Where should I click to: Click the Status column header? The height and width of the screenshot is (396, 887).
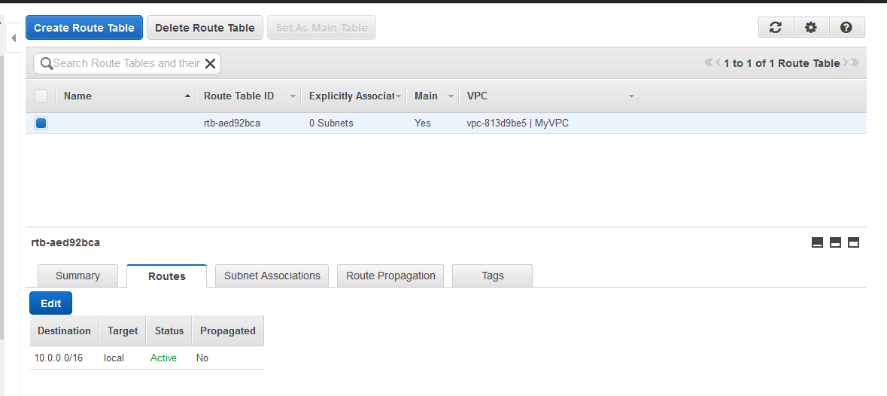[x=169, y=331]
